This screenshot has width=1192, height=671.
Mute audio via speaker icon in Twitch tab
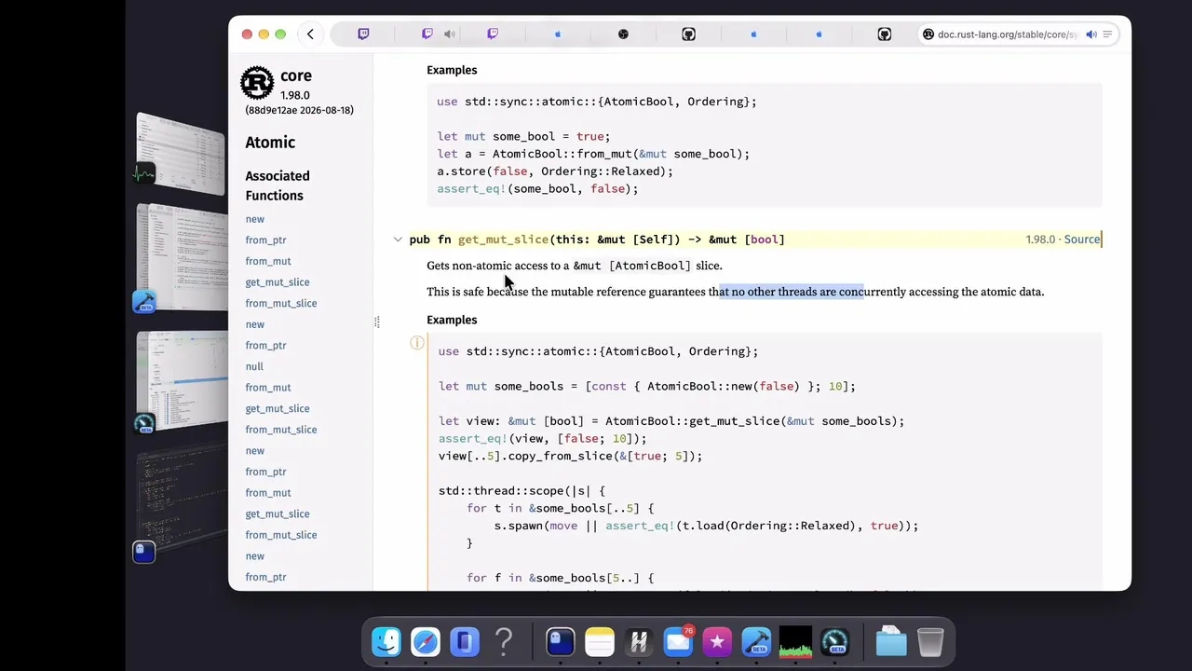(450, 34)
